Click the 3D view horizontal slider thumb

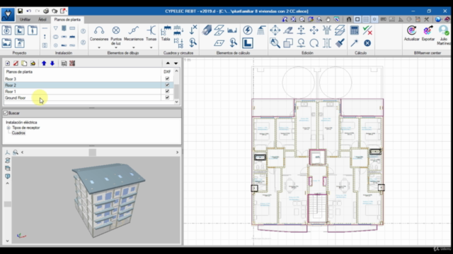tap(93, 152)
